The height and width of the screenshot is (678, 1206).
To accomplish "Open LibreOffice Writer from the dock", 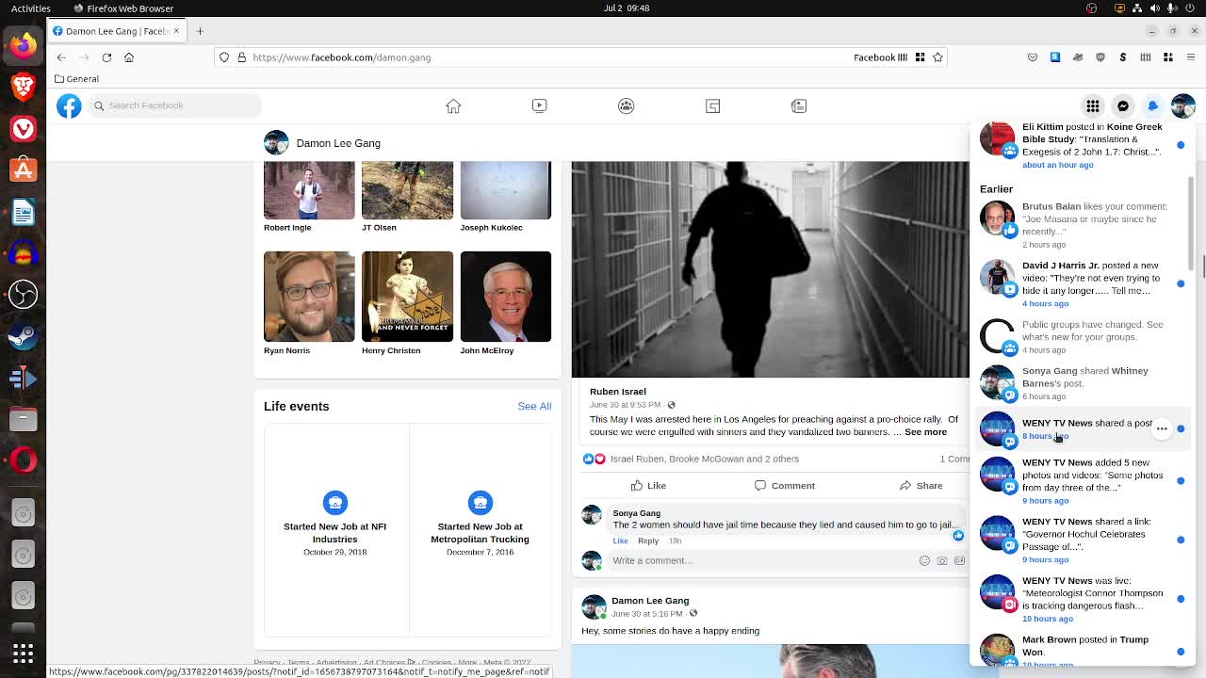I will [24, 211].
